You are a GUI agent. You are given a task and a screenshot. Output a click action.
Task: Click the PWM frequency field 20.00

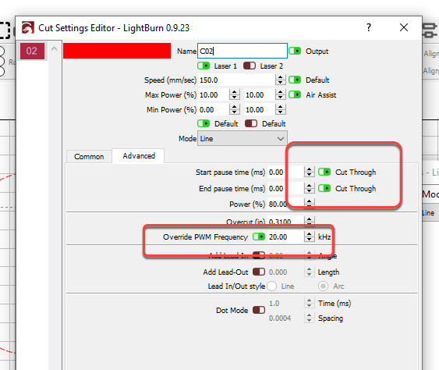pos(285,237)
